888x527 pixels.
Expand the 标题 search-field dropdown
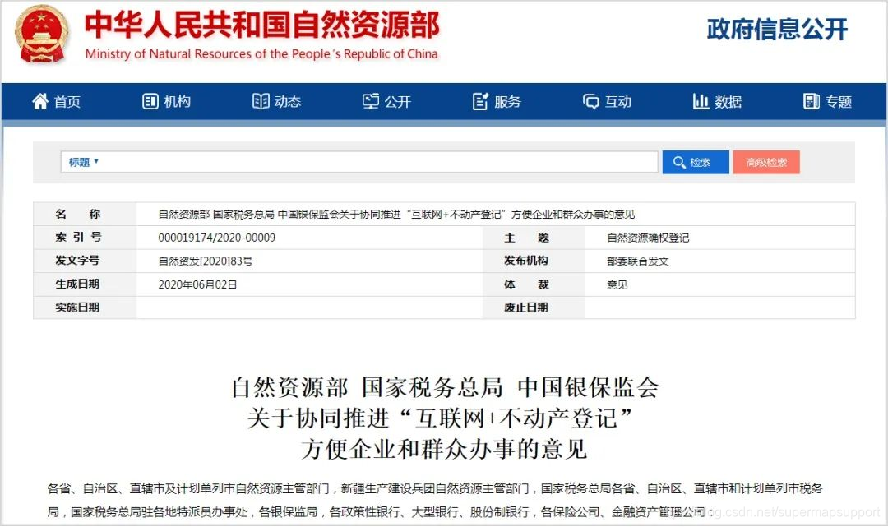click(83, 163)
